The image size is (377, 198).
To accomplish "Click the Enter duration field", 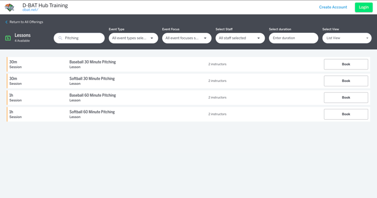I will (294, 38).
